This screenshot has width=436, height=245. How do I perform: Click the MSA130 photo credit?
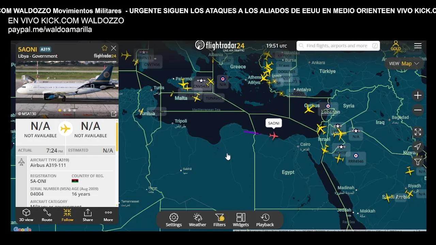pyautogui.click(x=27, y=114)
